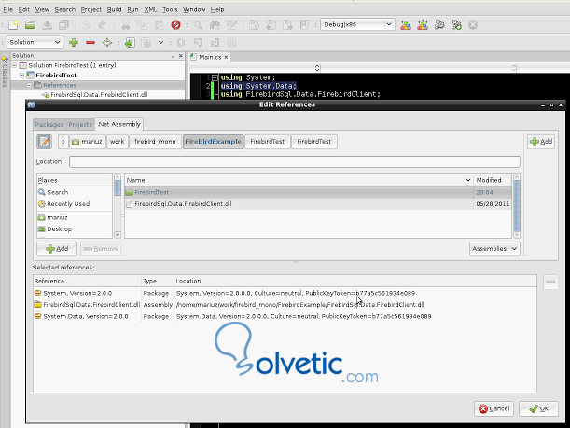Click Search in the Places list
Screen dimensions: 570x428
[58, 192]
